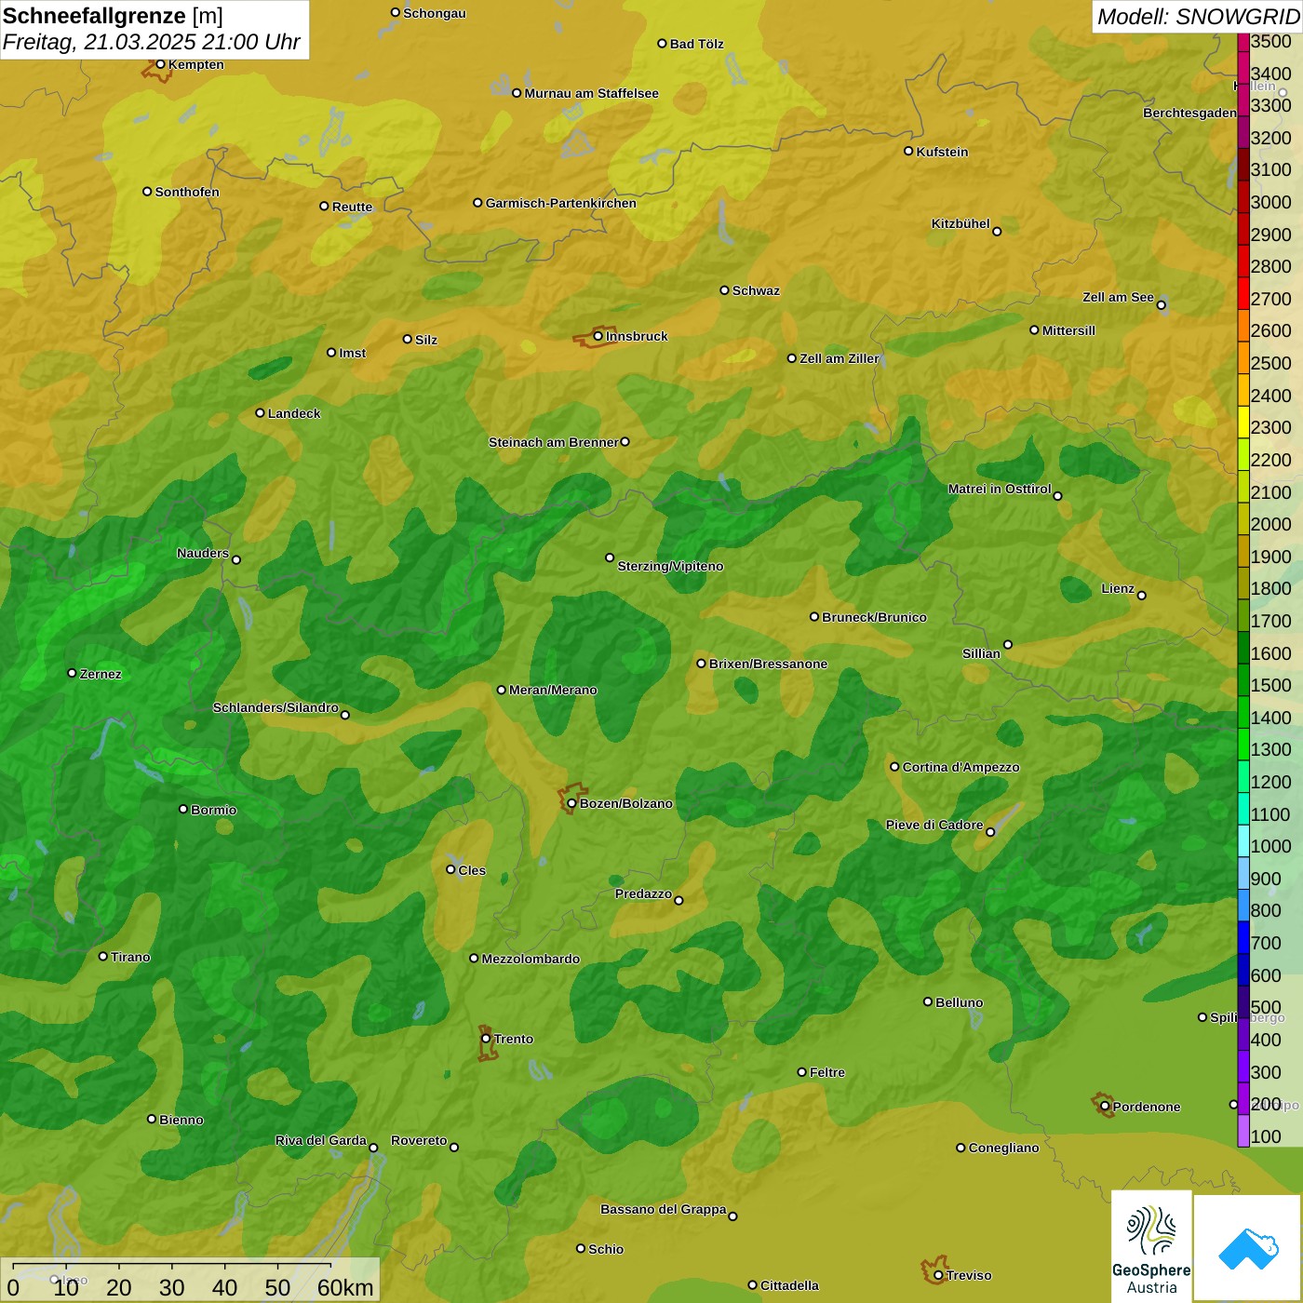1303x1303 pixels.
Task: Click the 60km scale bar label
Action: [345, 1287]
